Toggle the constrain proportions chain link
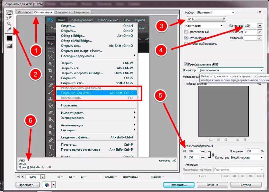This screenshot has height=192, width=269. [213, 155]
